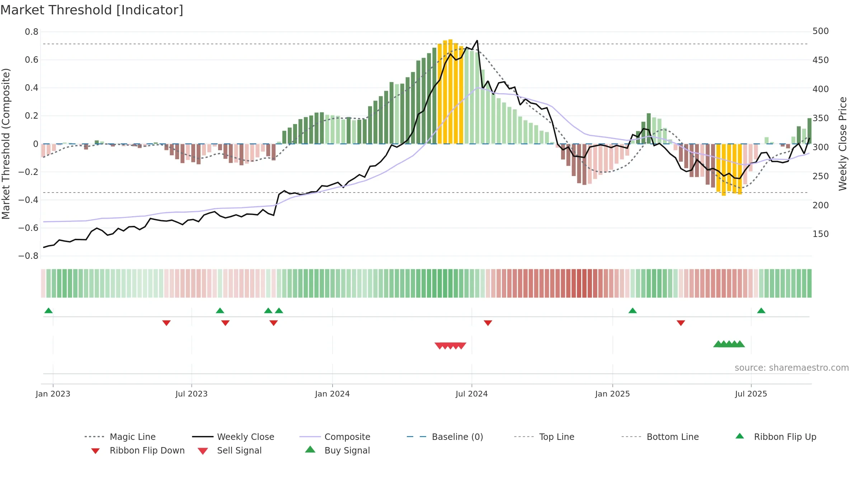Click the Ribbon Flip Up triangle in Aug 2023
Image resolution: width=861 pixels, height=484 pixels.
pyautogui.click(x=220, y=310)
